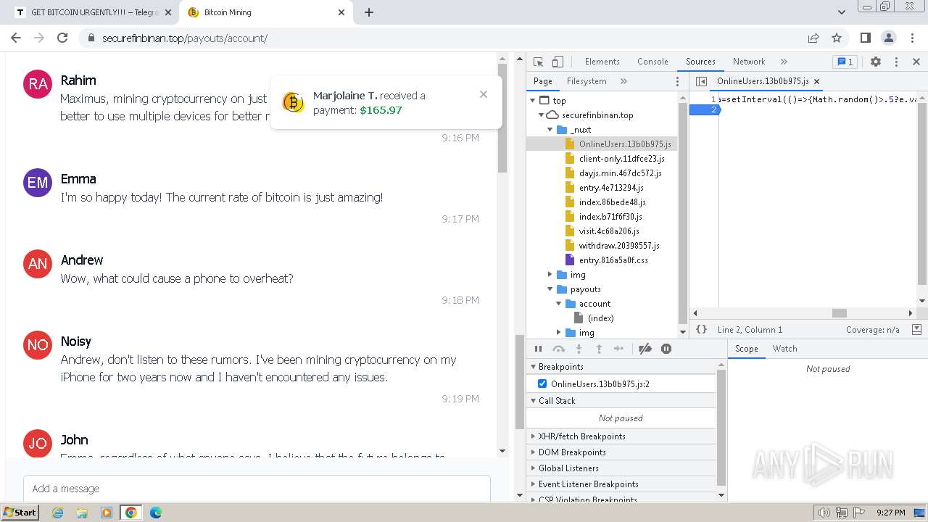This screenshot has width=928, height=522.
Task: Expand XHR/fetch Breakpoints section
Action: click(x=621, y=436)
